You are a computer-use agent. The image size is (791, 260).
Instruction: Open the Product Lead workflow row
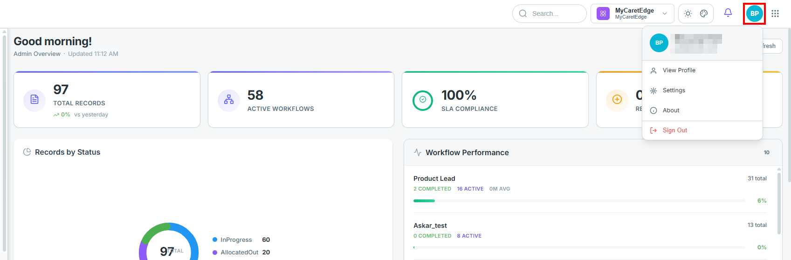[x=590, y=190]
